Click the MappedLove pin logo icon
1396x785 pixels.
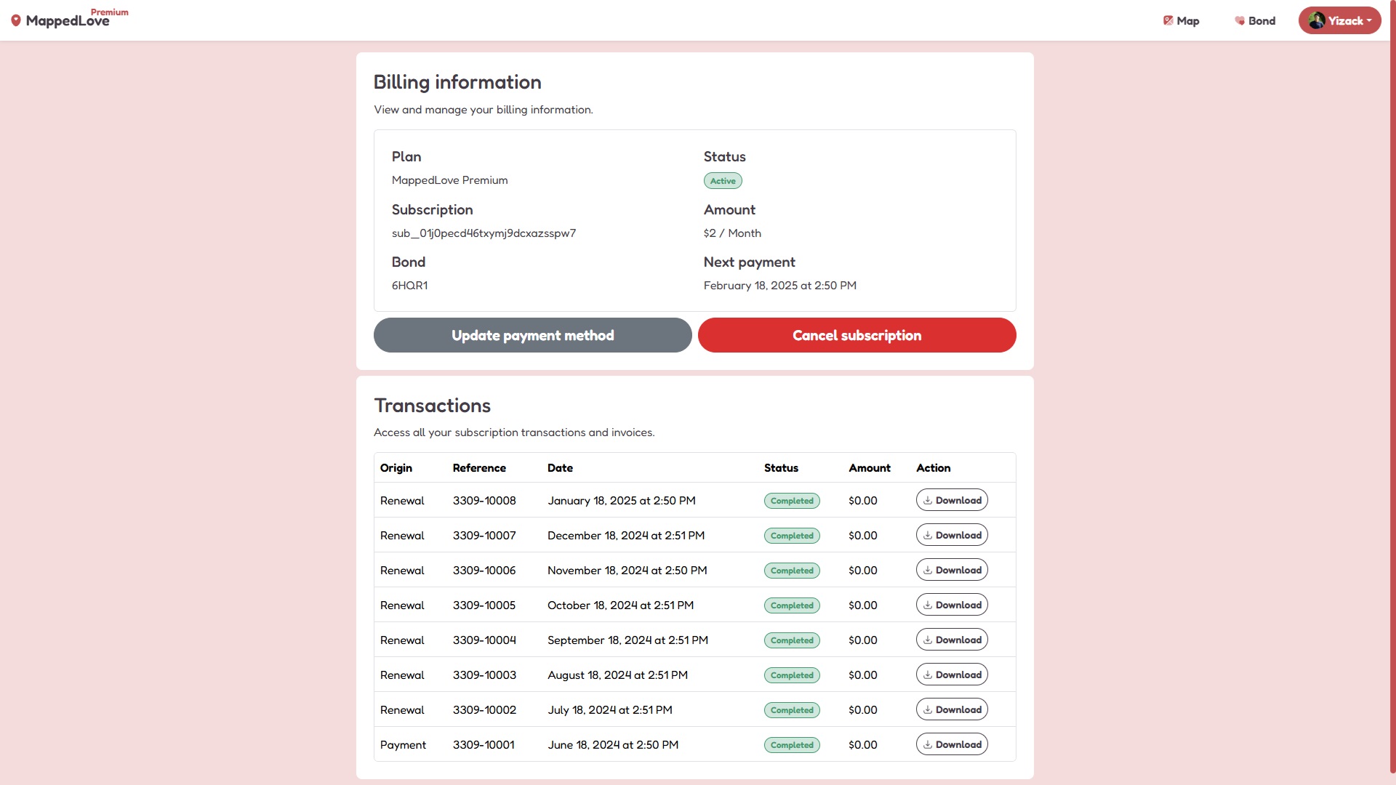[x=16, y=20]
